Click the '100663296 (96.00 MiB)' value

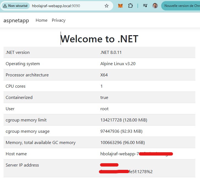tap(123, 142)
